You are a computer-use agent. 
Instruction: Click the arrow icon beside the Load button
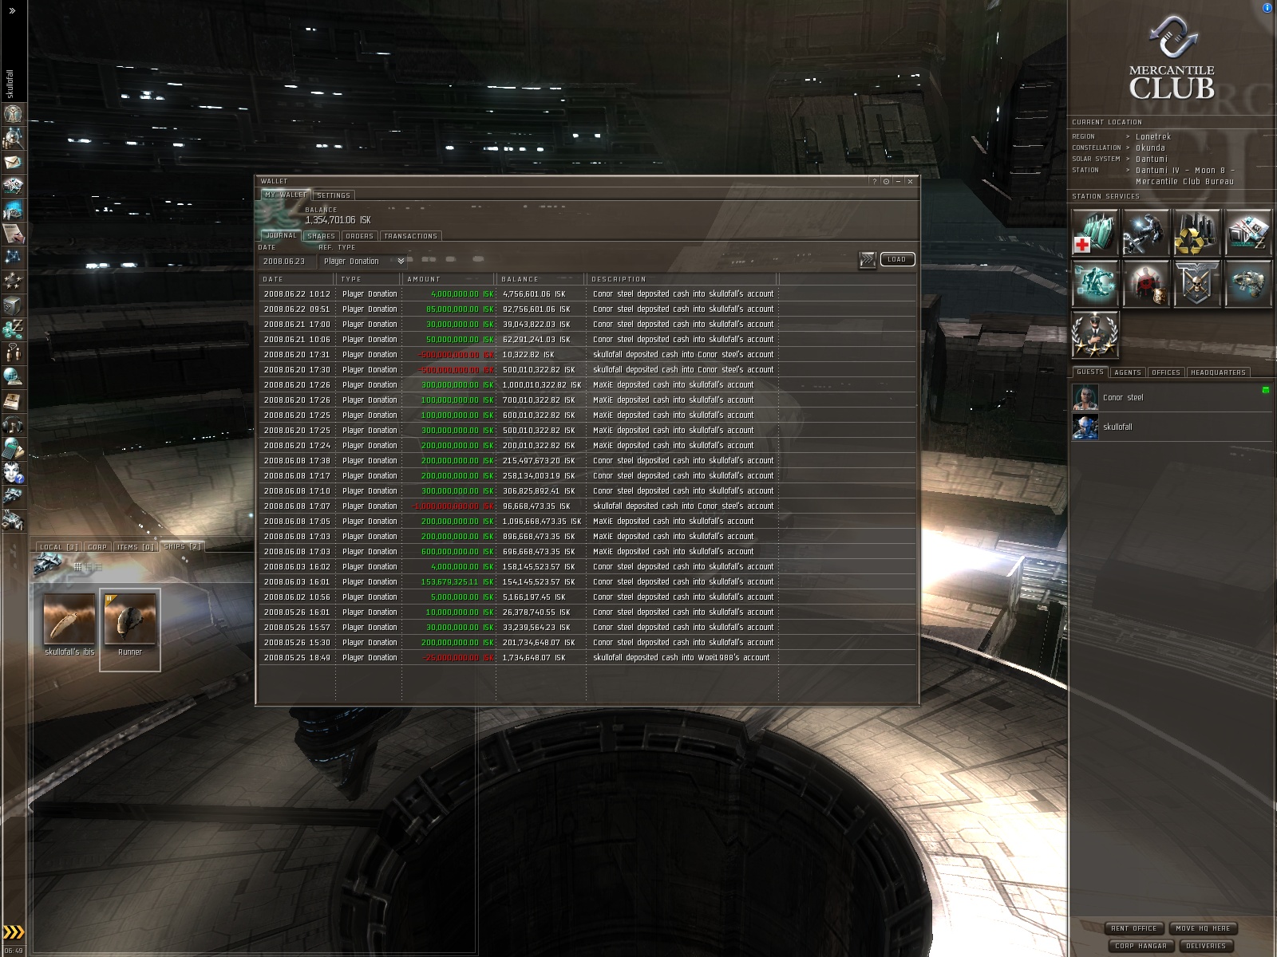tap(867, 260)
